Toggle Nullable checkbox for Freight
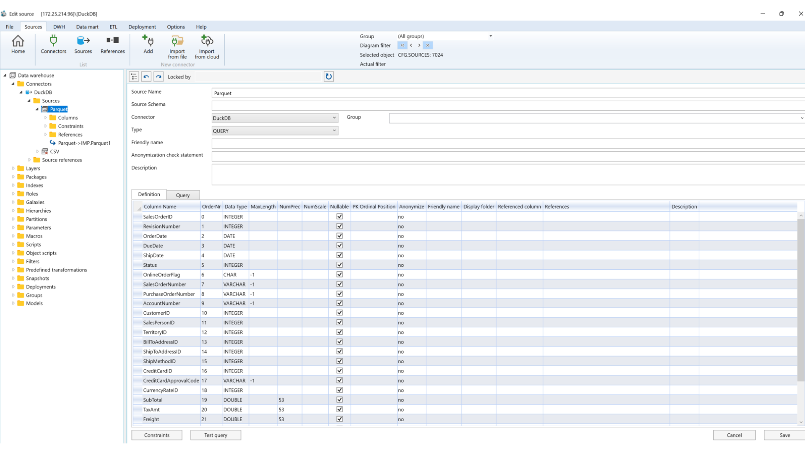The height and width of the screenshot is (453, 805). [x=340, y=419]
